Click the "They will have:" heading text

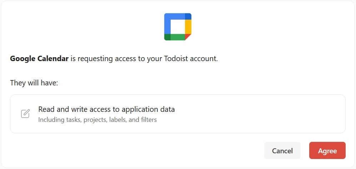point(34,83)
